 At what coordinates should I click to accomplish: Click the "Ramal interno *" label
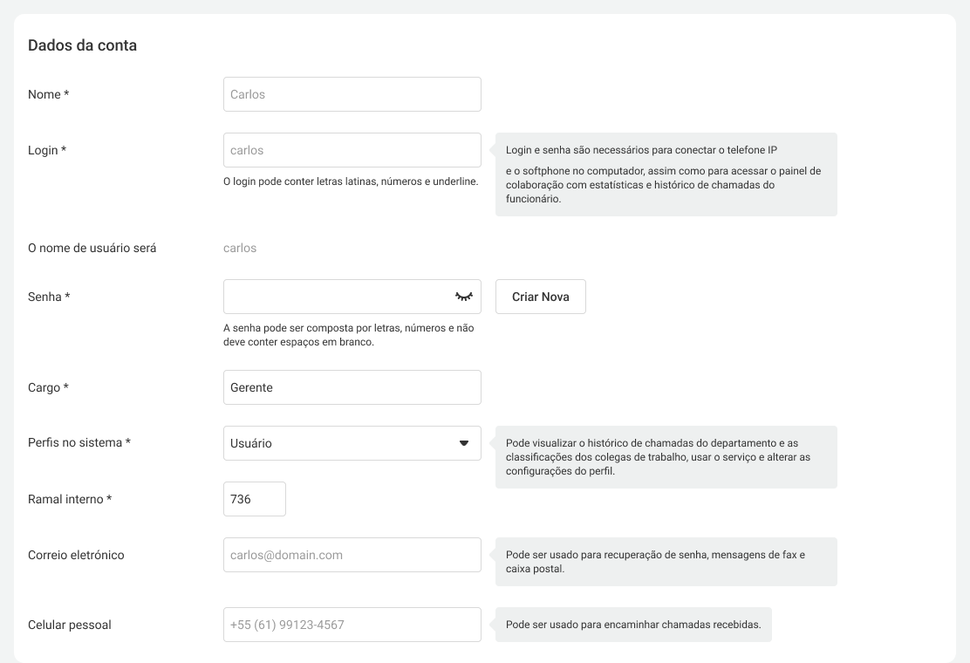70,499
